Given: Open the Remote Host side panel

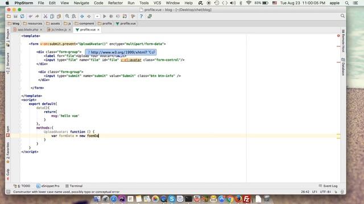Looking at the screenshot, I should (343, 41).
